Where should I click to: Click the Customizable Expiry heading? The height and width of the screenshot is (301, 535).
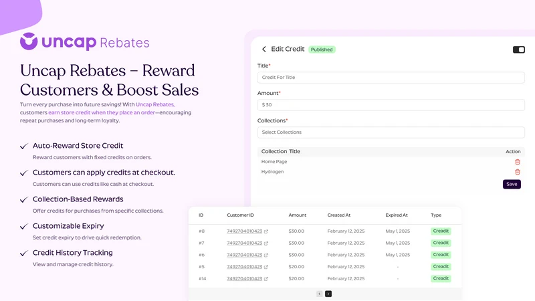[x=68, y=226]
